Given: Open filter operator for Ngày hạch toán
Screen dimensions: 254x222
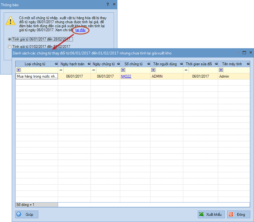Looking at the screenshot, I should tap(61, 70).
